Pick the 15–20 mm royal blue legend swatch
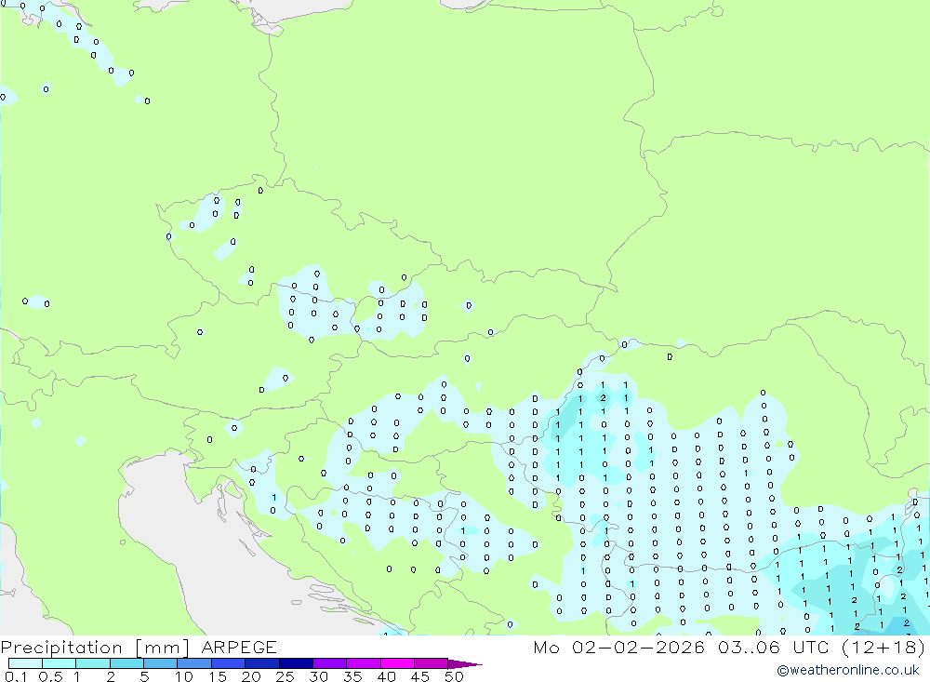Screen dimensions: 930x682 [x=229, y=663]
